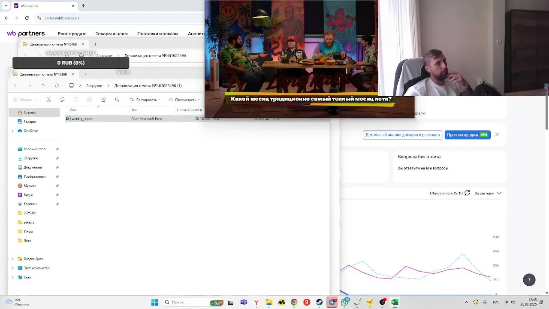Open new browser tab with plus button
This screenshot has height=309, width=549.
(83, 6)
